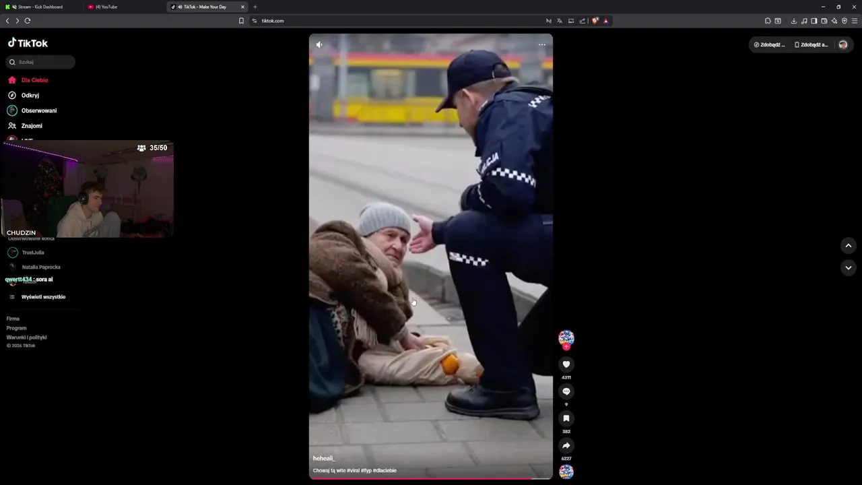Go forward with the browser forward arrow
The height and width of the screenshot is (485, 862).
click(18, 21)
